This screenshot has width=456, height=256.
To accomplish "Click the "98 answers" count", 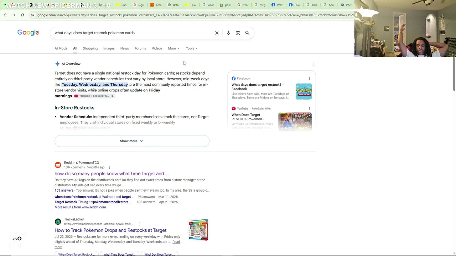I will pos(146,197).
